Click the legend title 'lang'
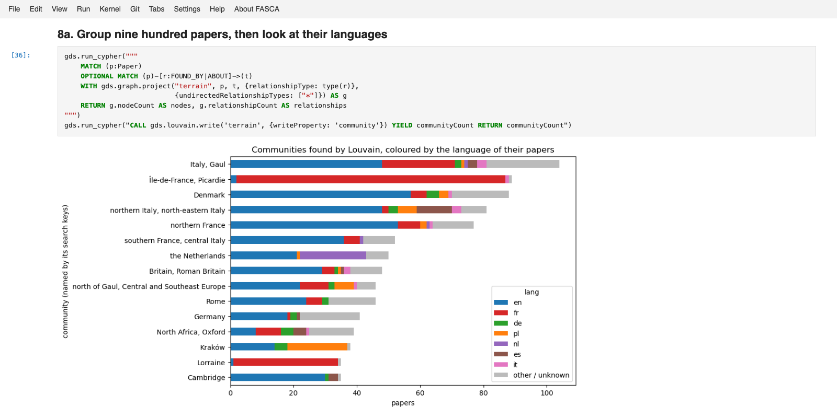The image size is (837, 418). click(x=531, y=292)
